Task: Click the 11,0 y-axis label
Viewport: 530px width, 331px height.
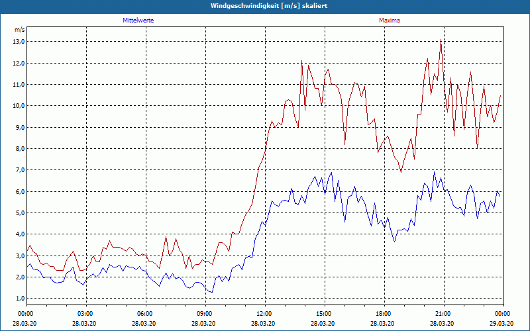Action: coord(19,85)
